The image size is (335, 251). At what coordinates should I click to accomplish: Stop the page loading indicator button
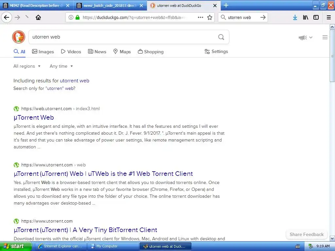pos(27,17)
